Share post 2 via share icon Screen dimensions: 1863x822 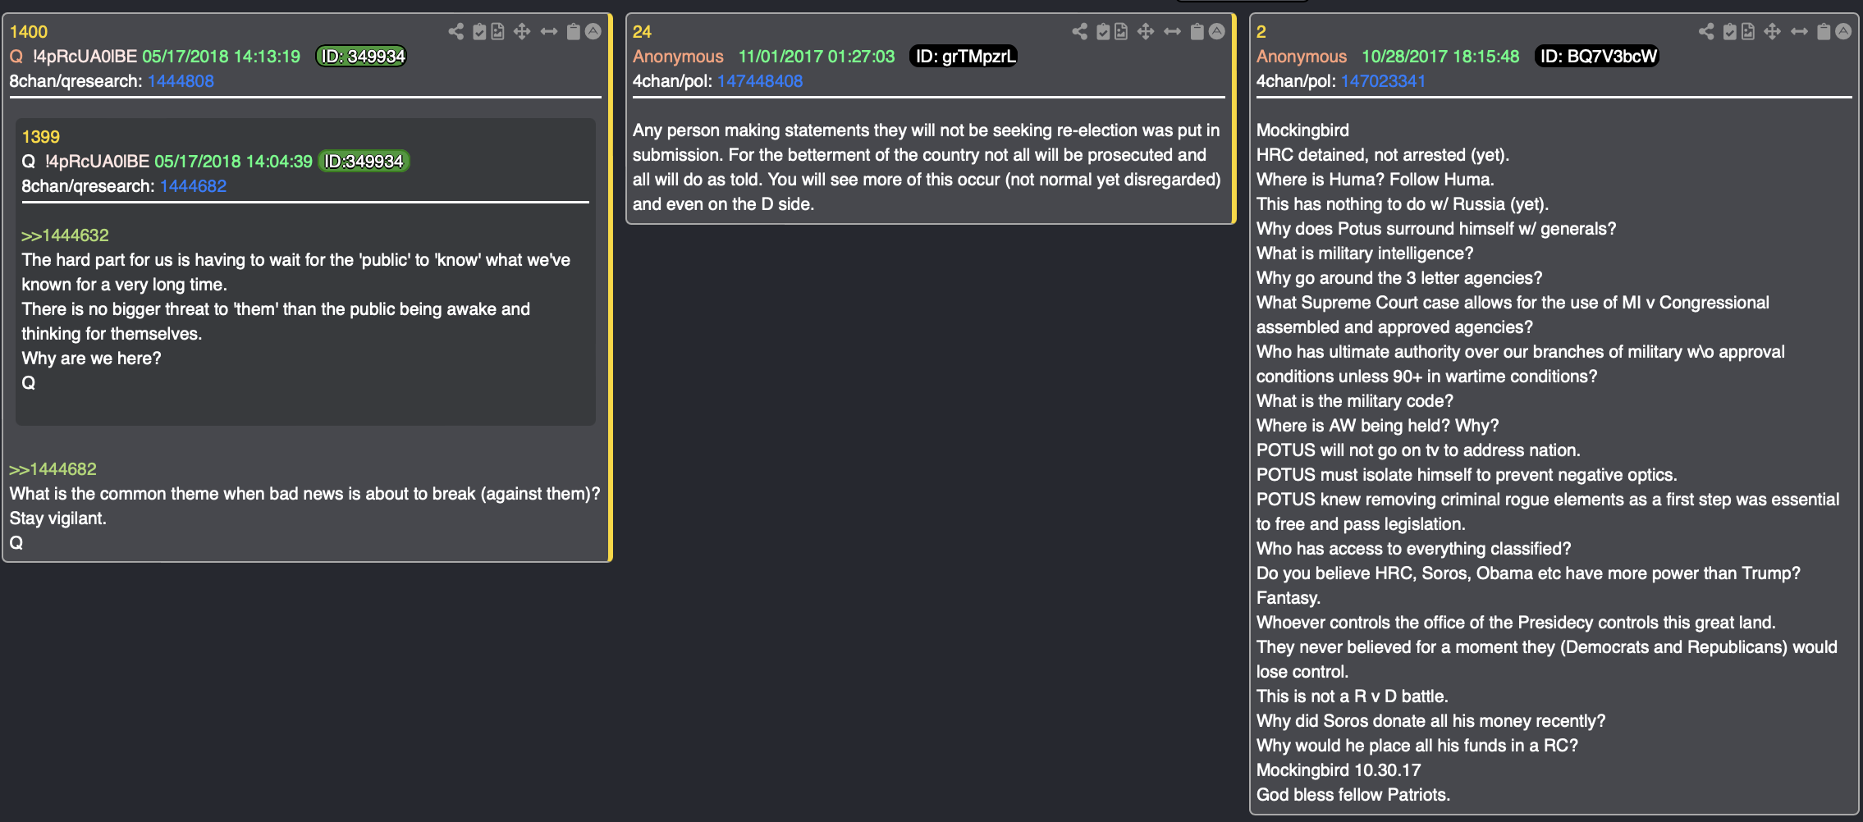(1706, 31)
